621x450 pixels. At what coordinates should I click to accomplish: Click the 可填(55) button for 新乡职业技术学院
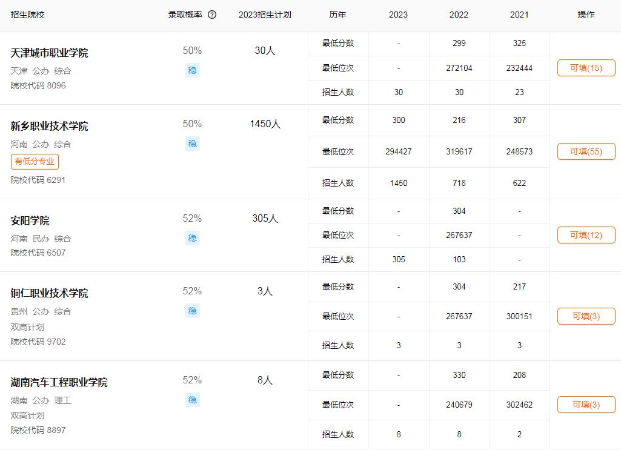[x=586, y=151]
